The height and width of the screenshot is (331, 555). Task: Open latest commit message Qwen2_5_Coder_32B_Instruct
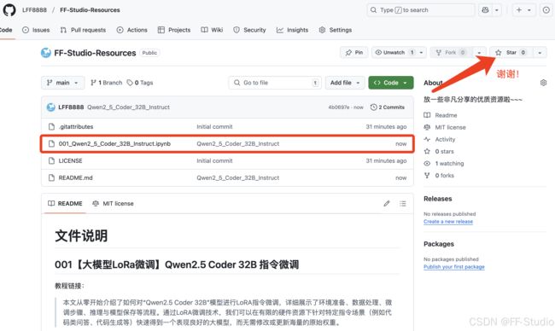128,107
